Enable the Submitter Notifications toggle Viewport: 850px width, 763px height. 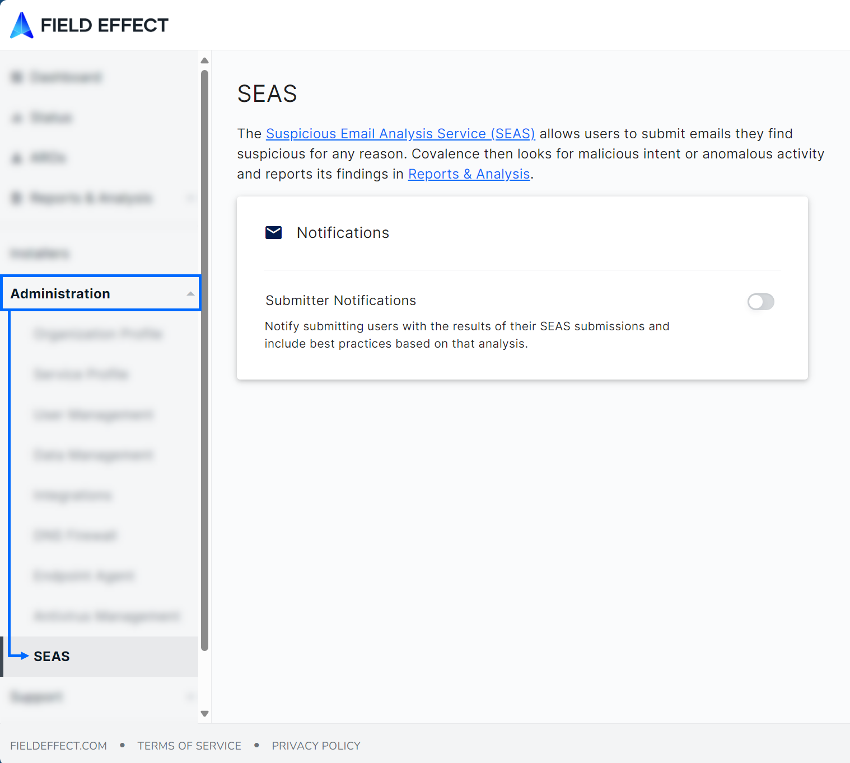[x=760, y=302]
